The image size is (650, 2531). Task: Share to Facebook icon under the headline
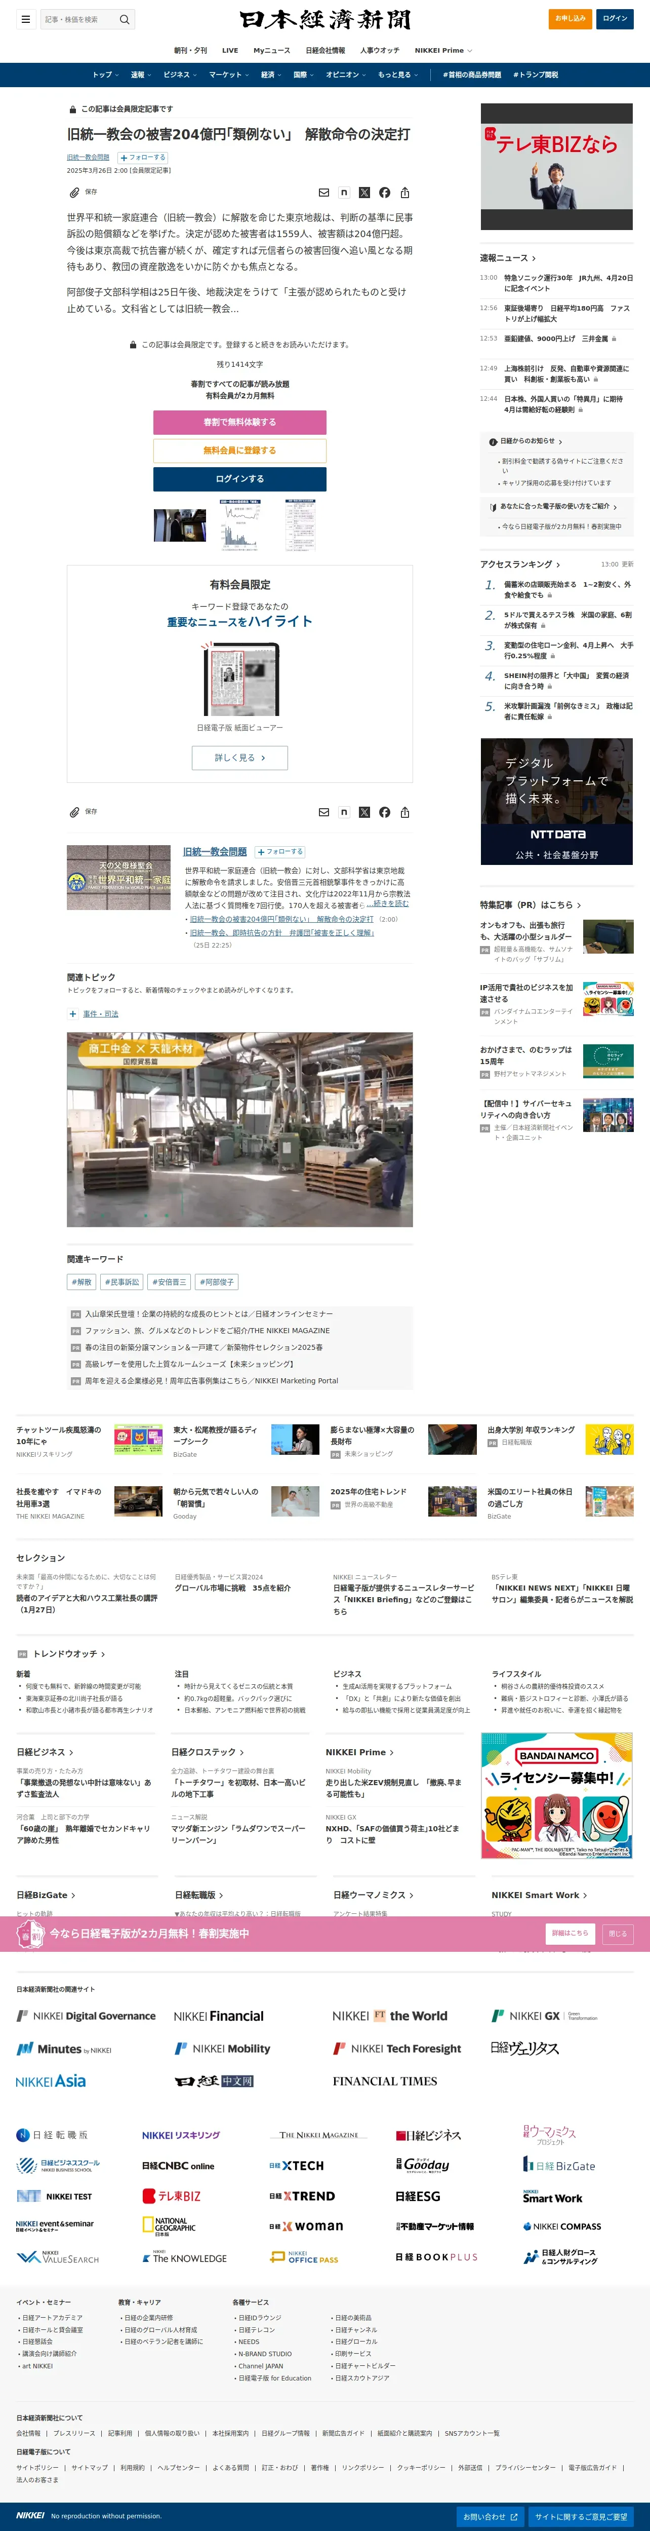point(385,193)
